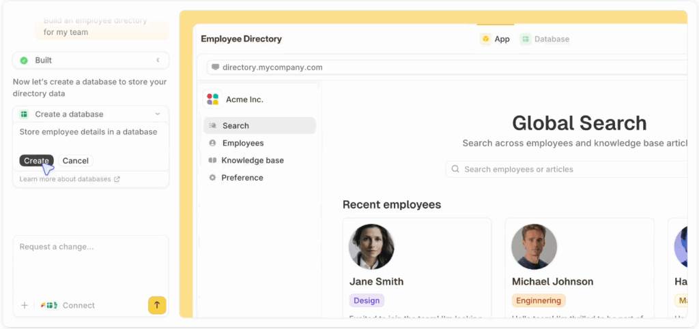The height and width of the screenshot is (329, 699).
Task: Open Employees in the sidebar
Action: (x=242, y=143)
